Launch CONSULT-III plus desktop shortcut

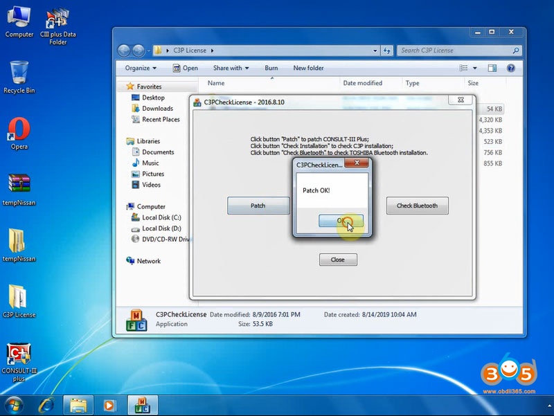click(x=19, y=362)
